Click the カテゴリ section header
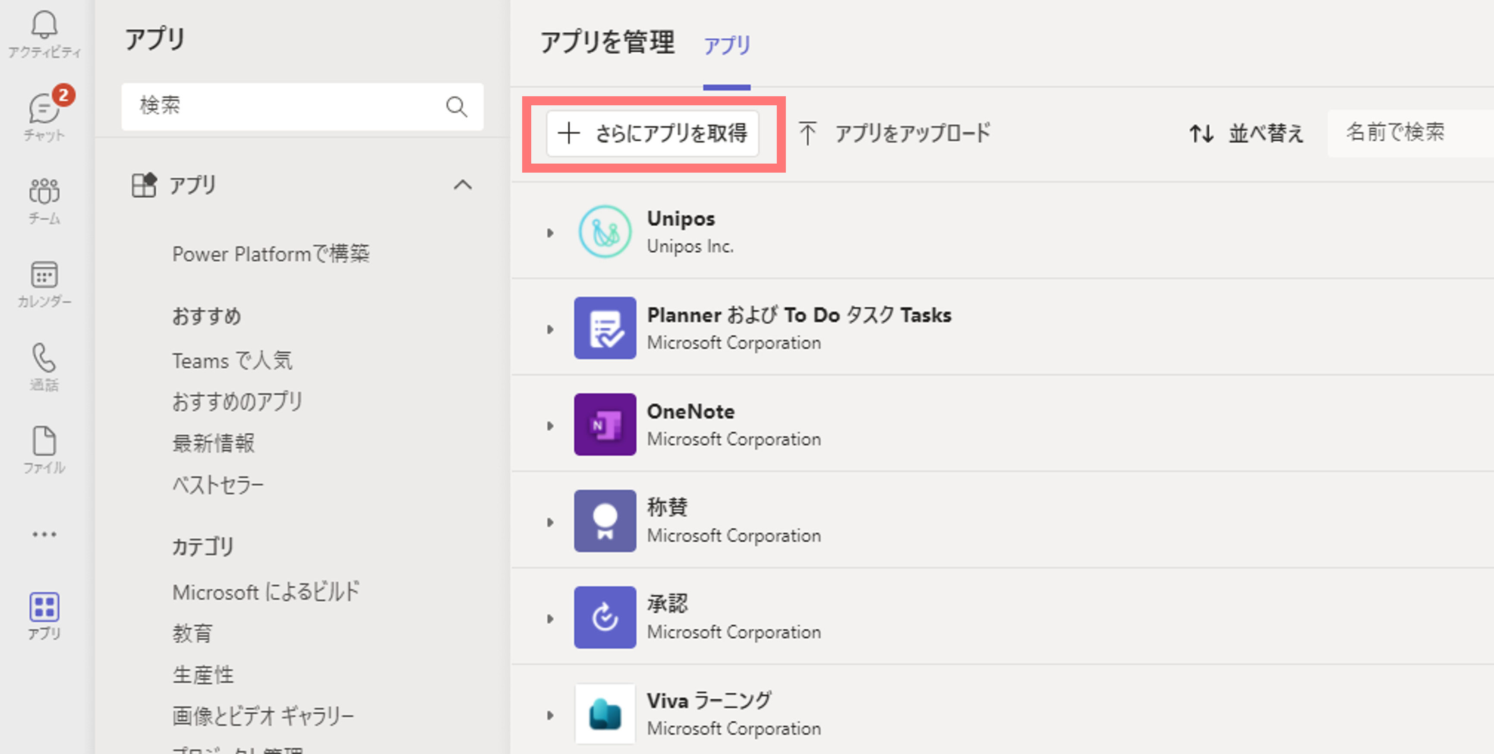Screen dimensions: 1494x754 (203, 546)
